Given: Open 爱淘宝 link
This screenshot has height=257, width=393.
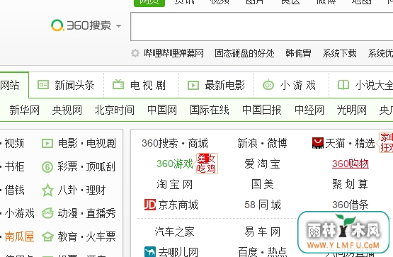Looking at the screenshot, I should [263, 164].
